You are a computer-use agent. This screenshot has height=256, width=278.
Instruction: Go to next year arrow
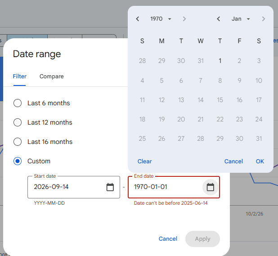click(184, 19)
